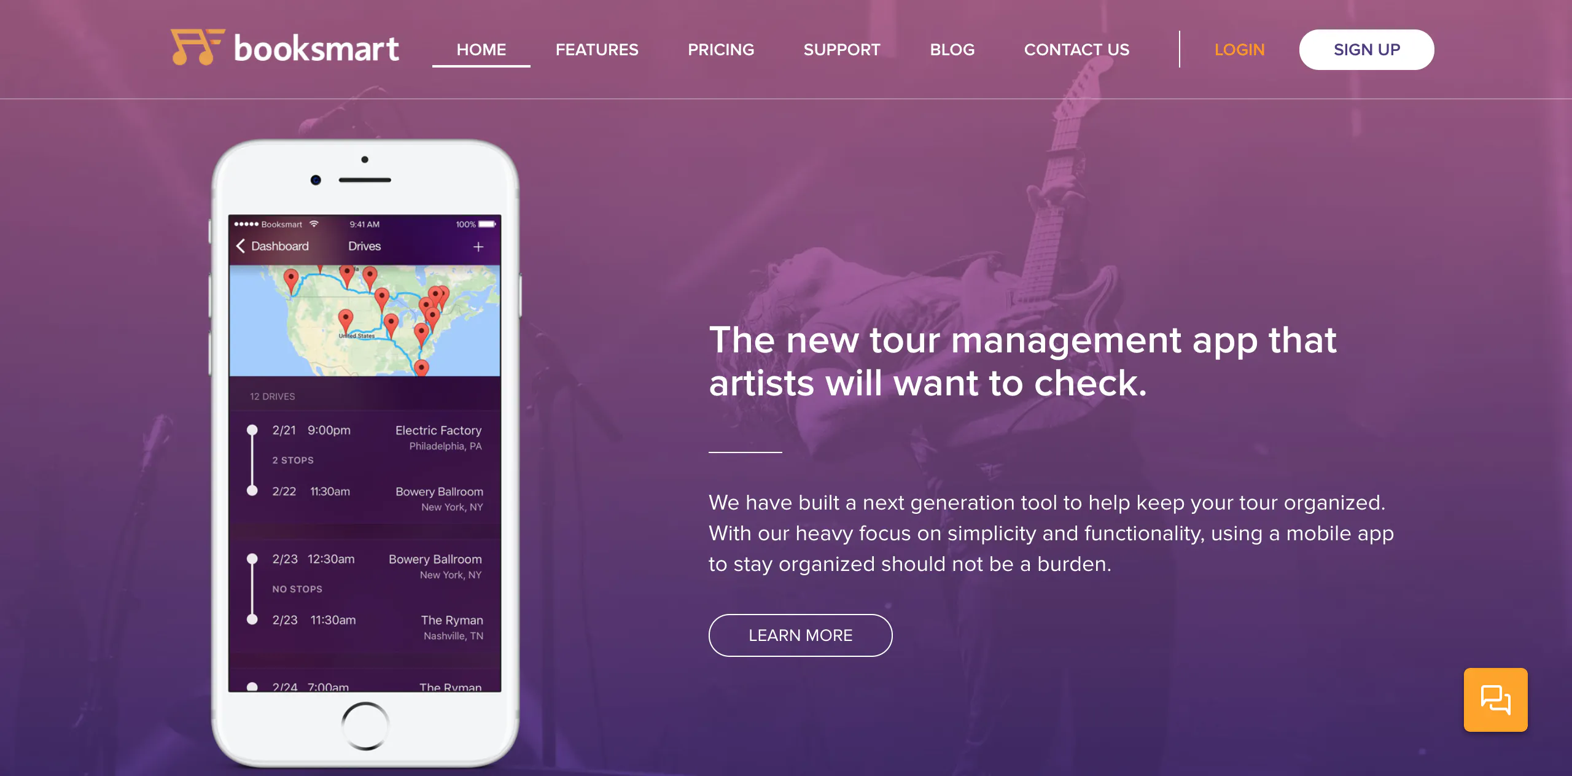Click the Learn More button
The image size is (1572, 776).
pos(800,635)
